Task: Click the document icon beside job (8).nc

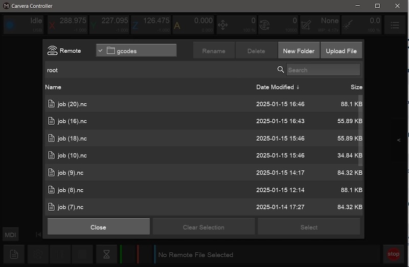Action: pos(51,189)
